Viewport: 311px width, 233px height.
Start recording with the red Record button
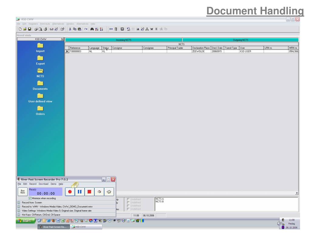pyautogui.click(x=70, y=192)
